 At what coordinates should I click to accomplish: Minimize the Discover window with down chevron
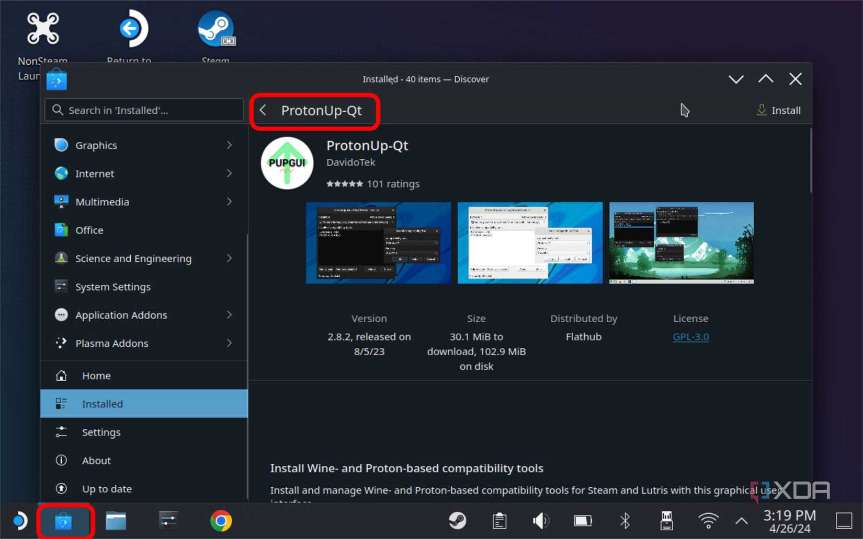[736, 79]
